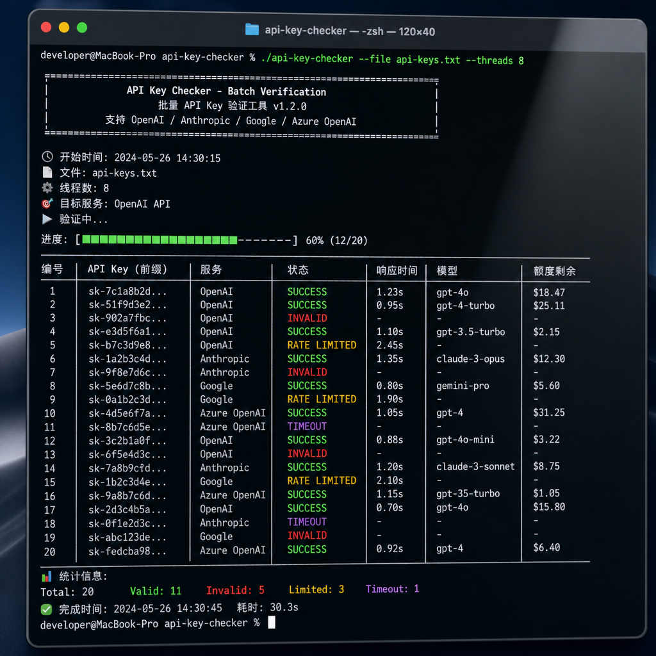Image resolution: width=656 pixels, height=656 pixels.
Task: Click model gpt-35-turbo
Action: [x=468, y=494]
